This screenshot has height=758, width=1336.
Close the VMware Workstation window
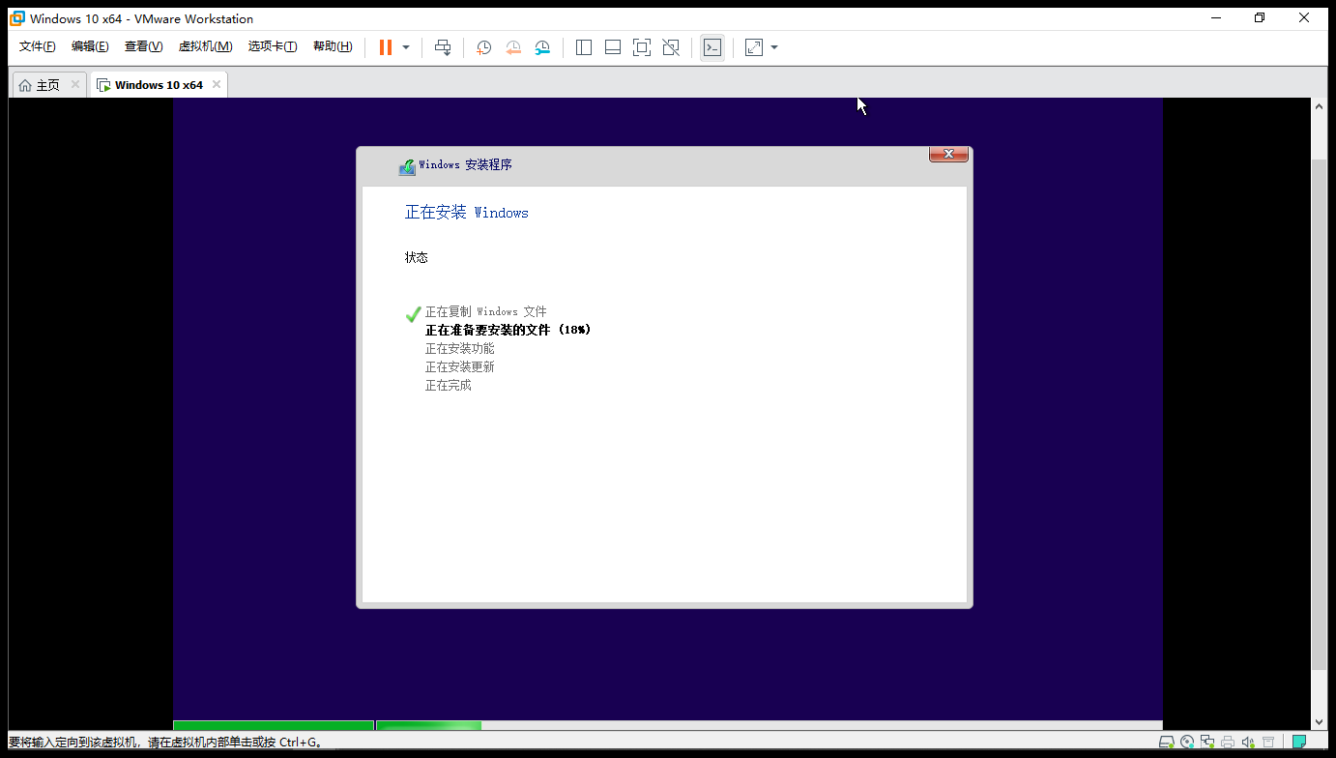point(1305,17)
